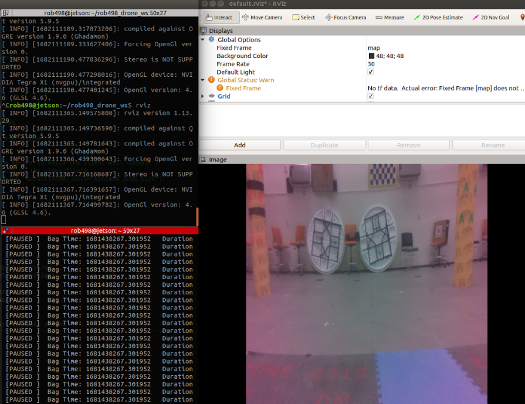
Task: Collapse the Global Status: Warn section
Action: click(204, 80)
